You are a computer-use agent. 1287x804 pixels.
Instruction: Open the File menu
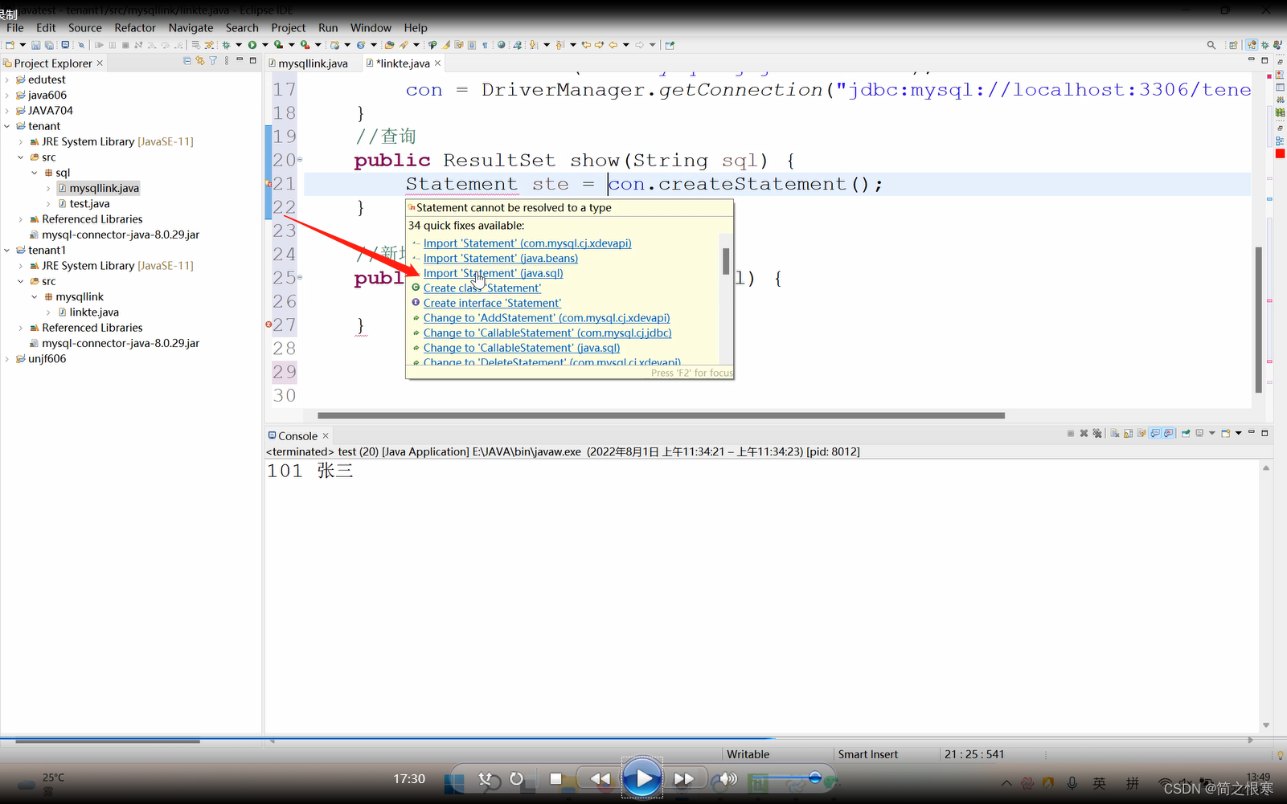click(15, 27)
